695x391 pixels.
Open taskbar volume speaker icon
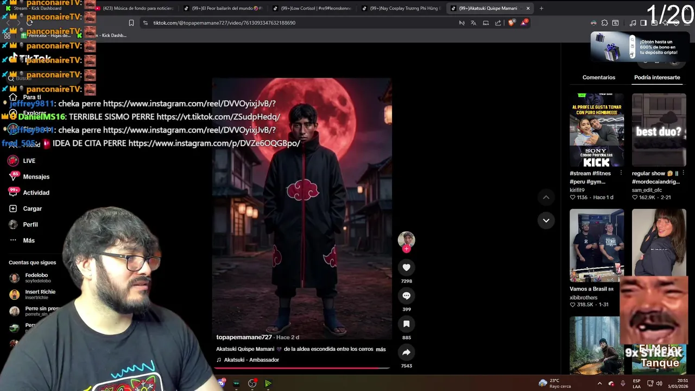(659, 383)
